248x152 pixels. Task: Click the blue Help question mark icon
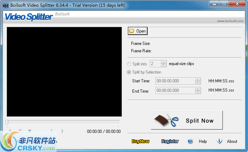click(x=190, y=141)
